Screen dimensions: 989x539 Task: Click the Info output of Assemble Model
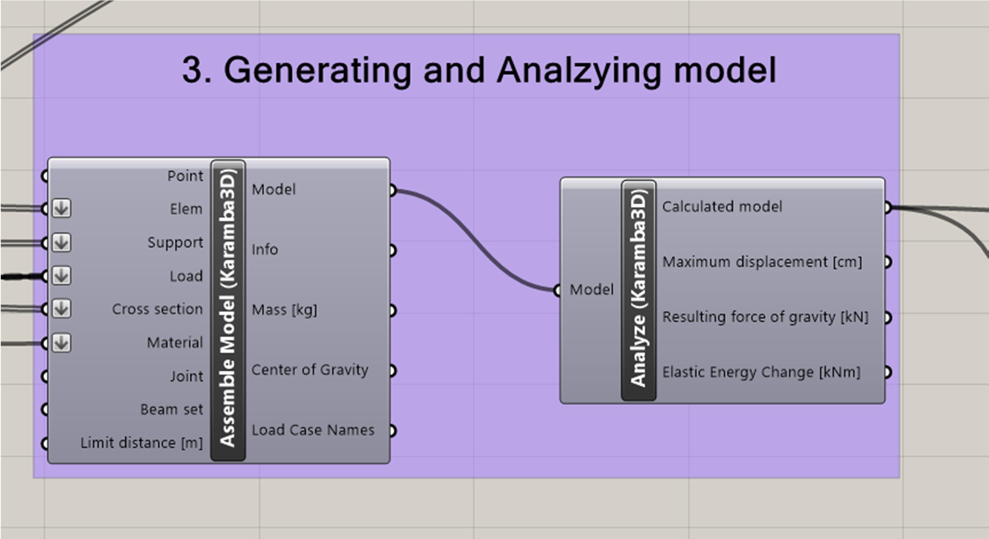pos(265,249)
